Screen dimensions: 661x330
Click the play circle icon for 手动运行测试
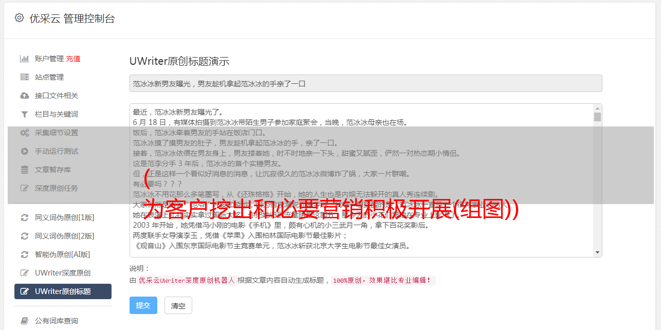pos(24,151)
